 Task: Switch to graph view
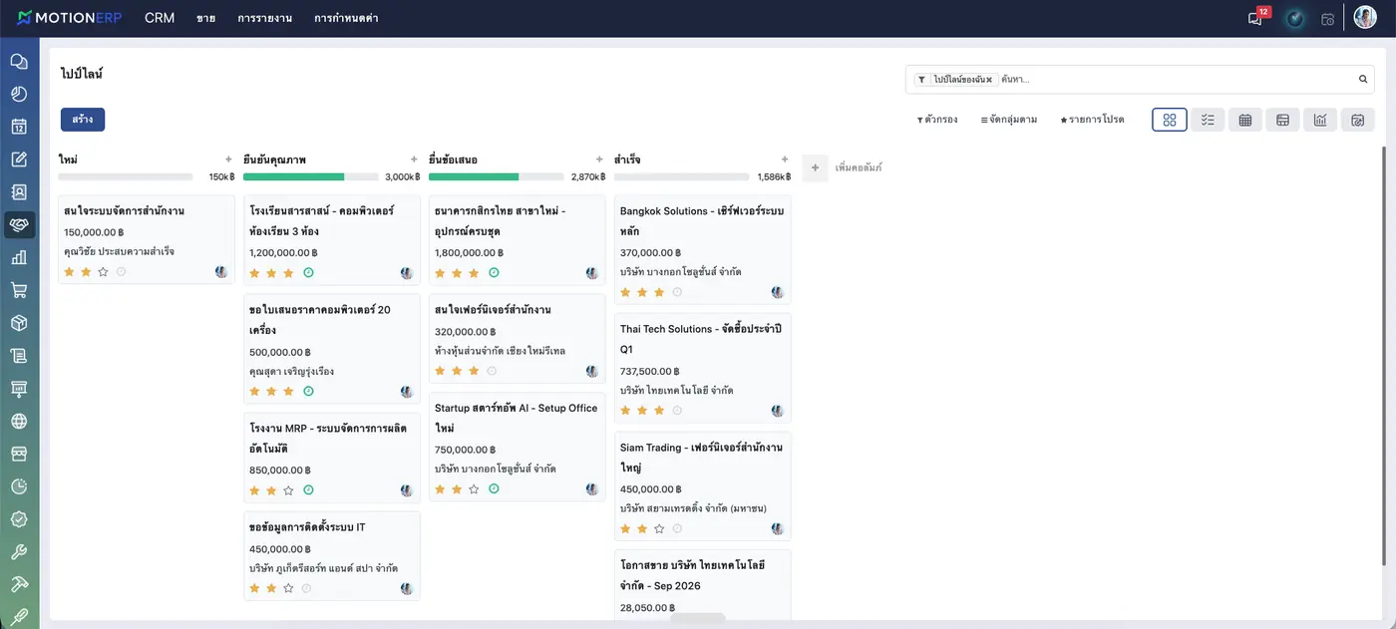[1320, 120]
